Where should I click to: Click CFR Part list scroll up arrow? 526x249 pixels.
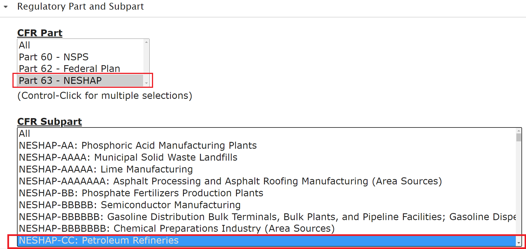146,42
